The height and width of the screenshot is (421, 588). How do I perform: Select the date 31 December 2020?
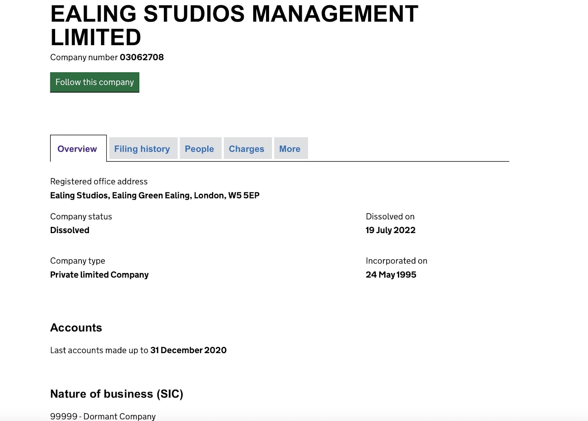pos(189,350)
